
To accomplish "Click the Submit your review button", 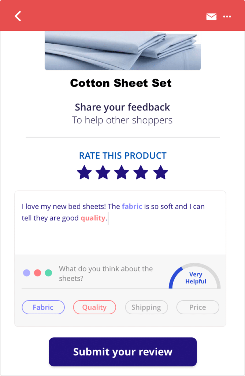I will pos(122,351).
